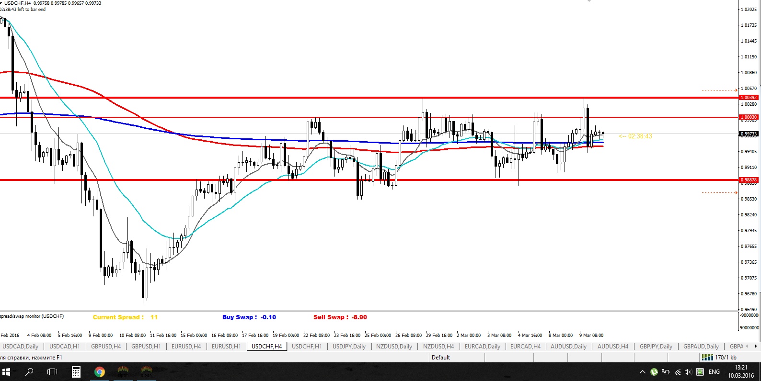This screenshot has height=381, width=761.
Task: Click the 1.02025 price axis label
Action: tap(749, 10)
